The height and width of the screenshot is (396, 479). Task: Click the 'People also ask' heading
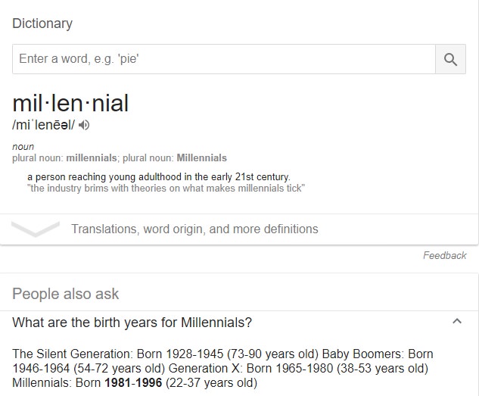(65, 294)
